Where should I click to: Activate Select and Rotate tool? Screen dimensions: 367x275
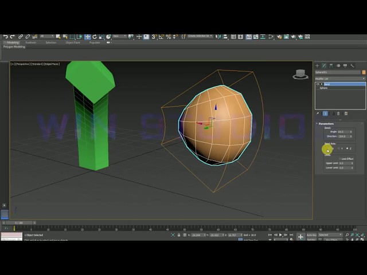coord(95,37)
